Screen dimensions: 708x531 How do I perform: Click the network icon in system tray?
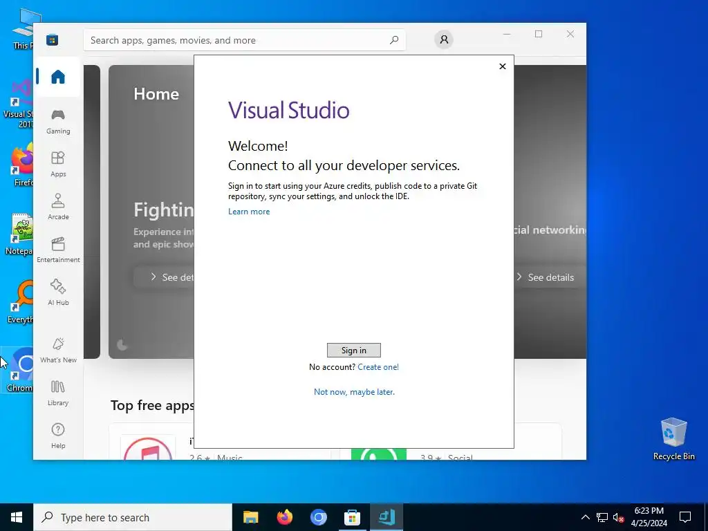tap(602, 517)
